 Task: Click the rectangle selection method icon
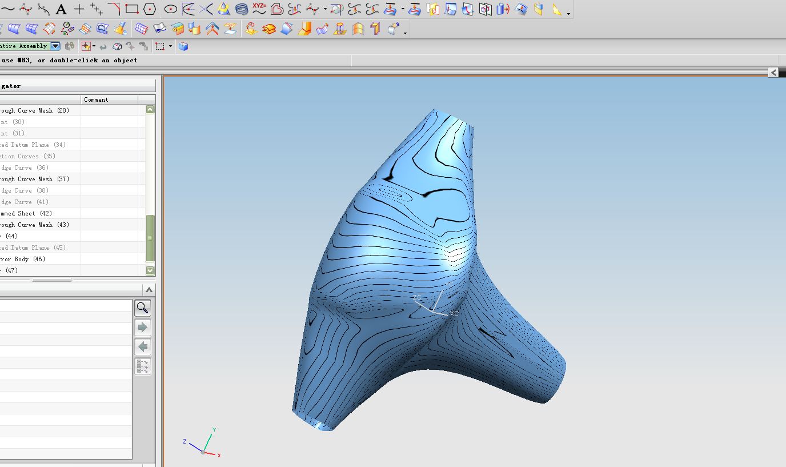pyautogui.click(x=160, y=46)
